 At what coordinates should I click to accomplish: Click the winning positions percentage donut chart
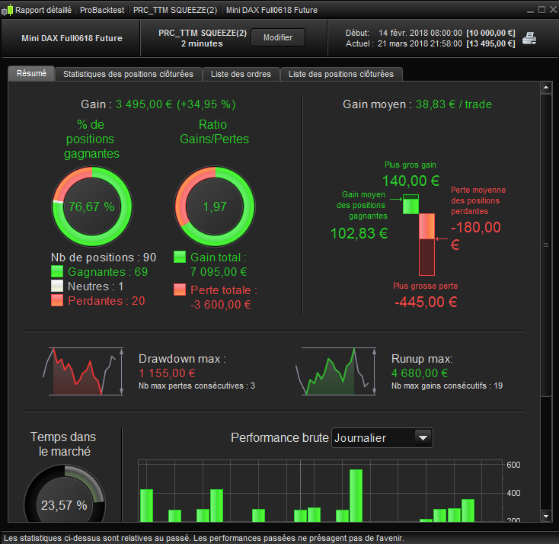point(92,206)
